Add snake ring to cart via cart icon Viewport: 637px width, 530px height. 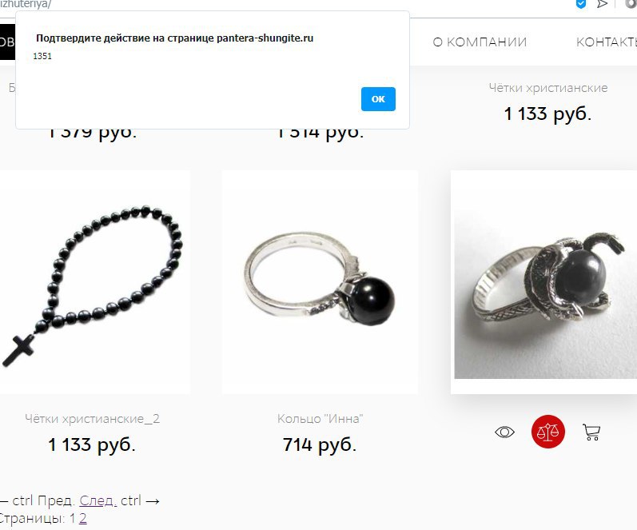[591, 432]
